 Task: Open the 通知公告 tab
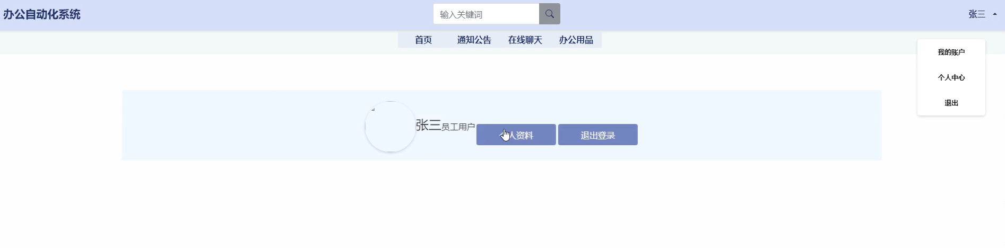tap(474, 40)
